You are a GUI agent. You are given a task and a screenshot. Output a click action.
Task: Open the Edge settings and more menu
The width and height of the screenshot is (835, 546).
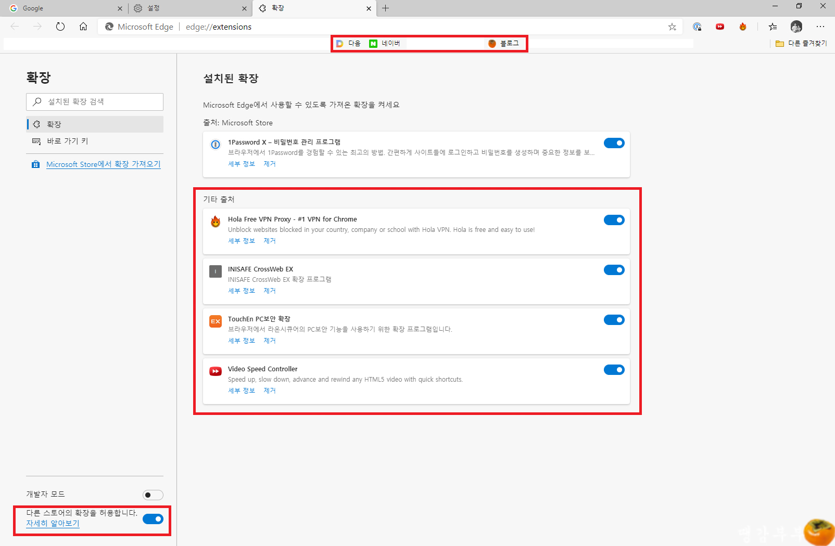click(x=820, y=27)
